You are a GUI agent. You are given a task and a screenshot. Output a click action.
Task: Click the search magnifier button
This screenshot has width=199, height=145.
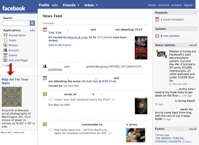click(32, 23)
